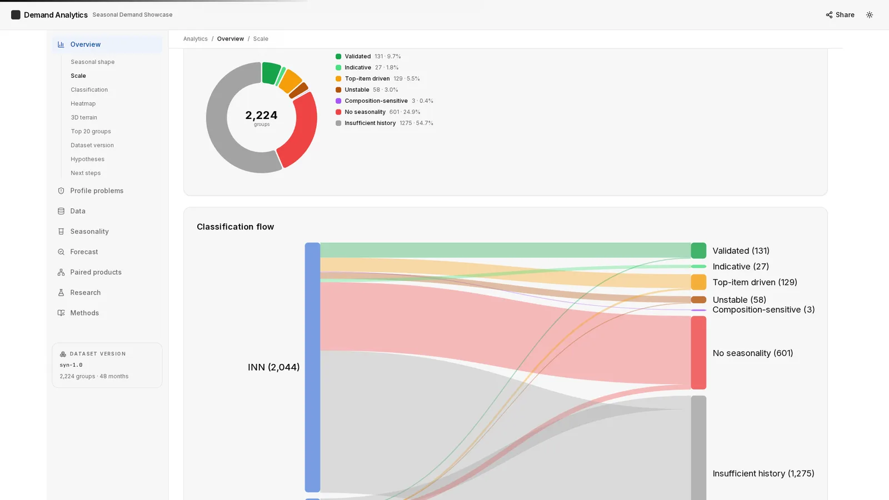Click the Analytics breadcrumb link
This screenshot has width=889, height=500.
196,39
